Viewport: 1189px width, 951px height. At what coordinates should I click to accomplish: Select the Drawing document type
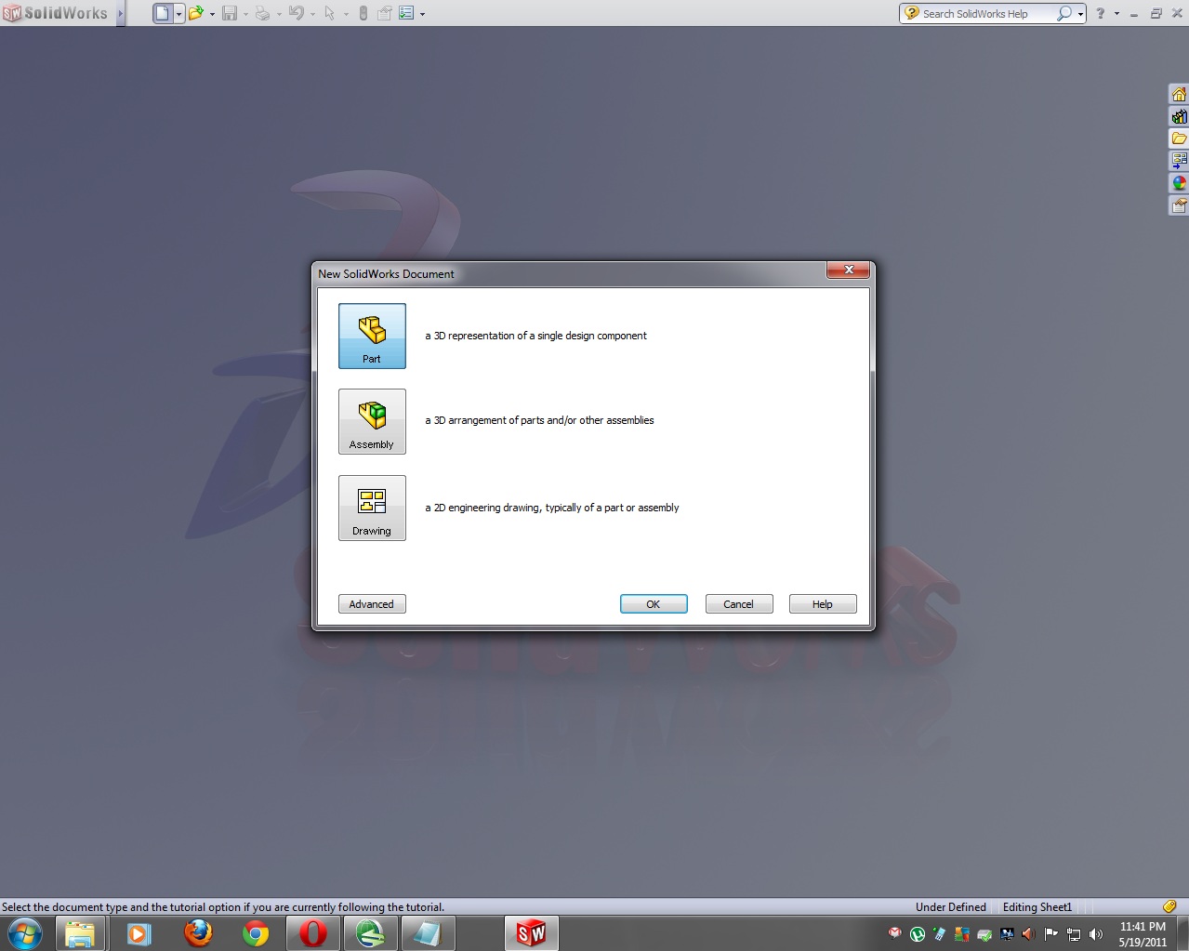pos(372,508)
